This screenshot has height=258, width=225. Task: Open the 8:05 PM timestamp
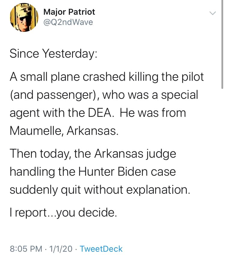(26, 249)
